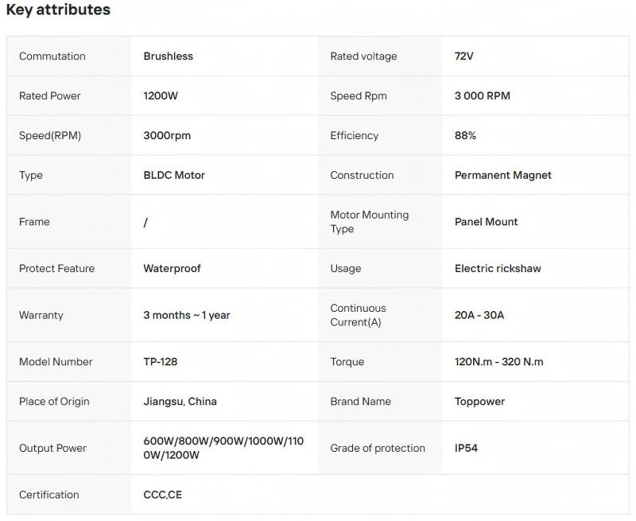Image resolution: width=636 pixels, height=521 pixels.
Task: Select the 88% efficiency value
Action: 465,136
